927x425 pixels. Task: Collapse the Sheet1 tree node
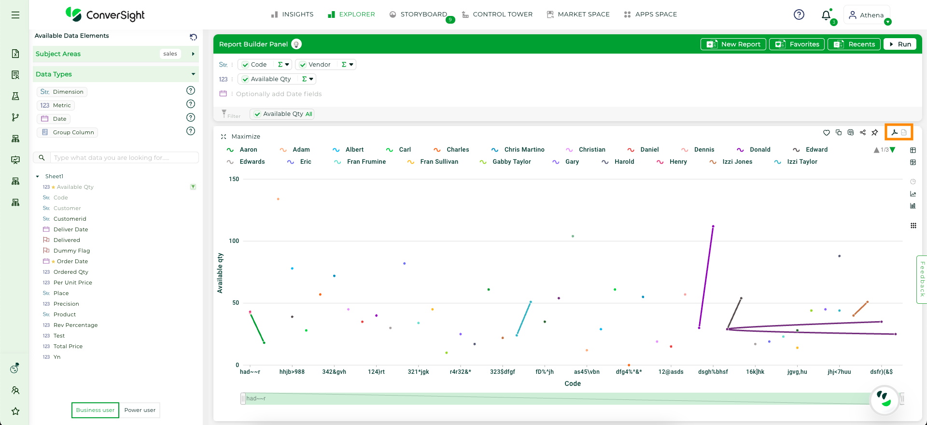click(38, 176)
